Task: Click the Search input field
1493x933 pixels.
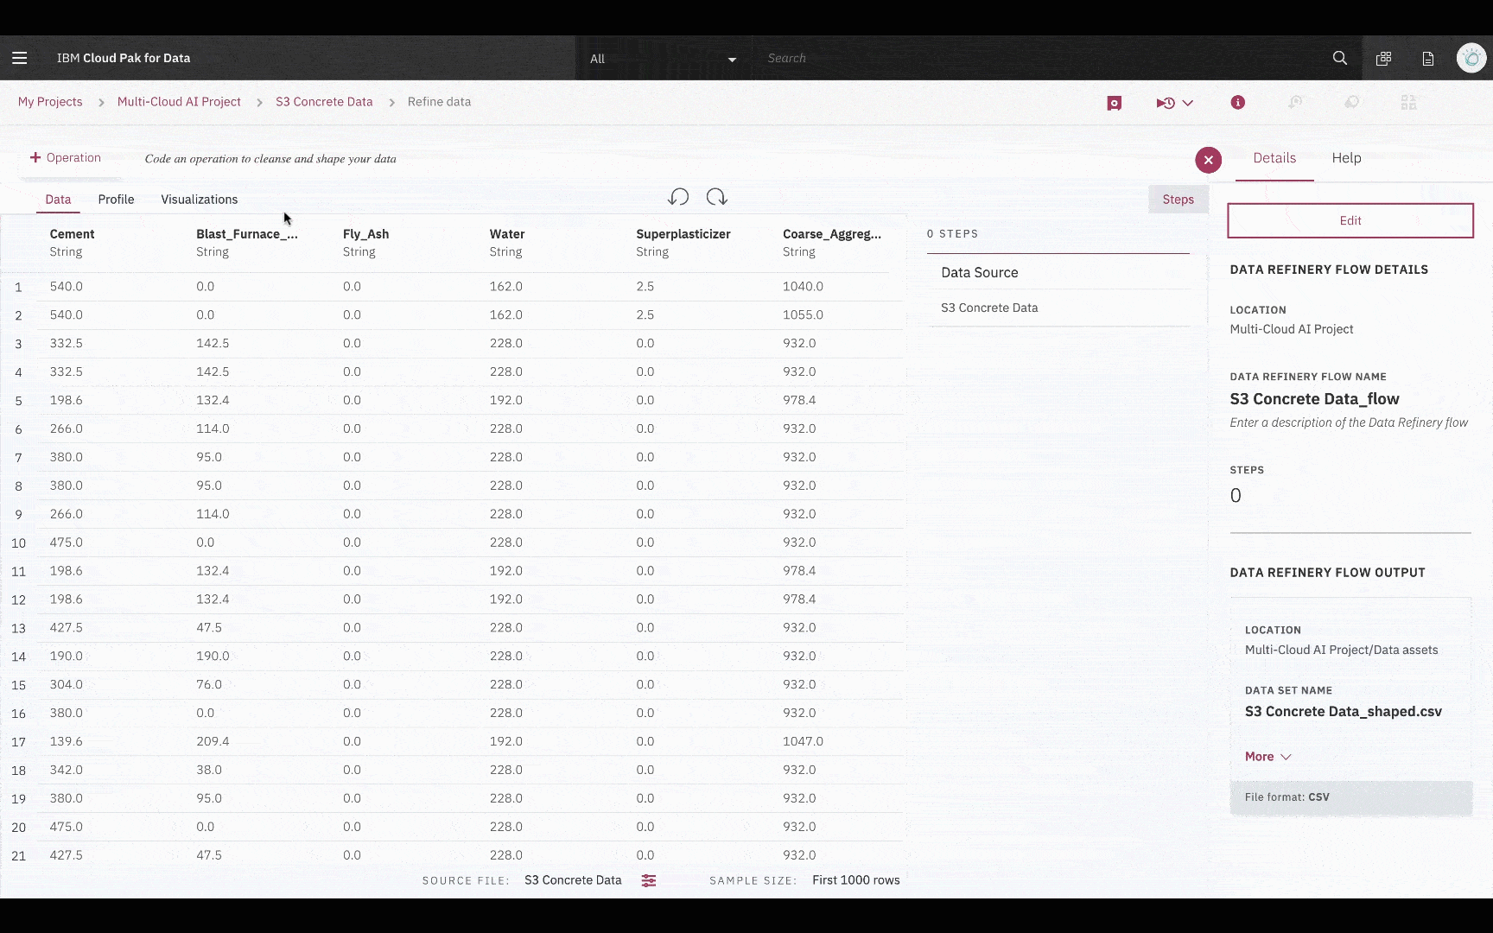Action: click(1037, 58)
